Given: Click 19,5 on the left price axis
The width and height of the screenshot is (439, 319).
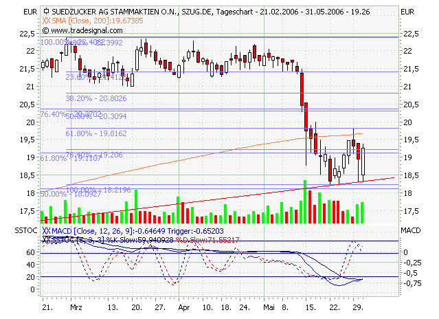Looking at the screenshot, I should [x=27, y=140].
